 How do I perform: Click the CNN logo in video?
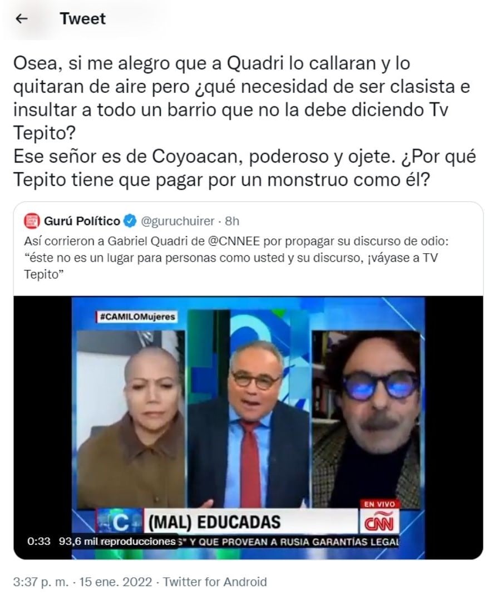379,523
